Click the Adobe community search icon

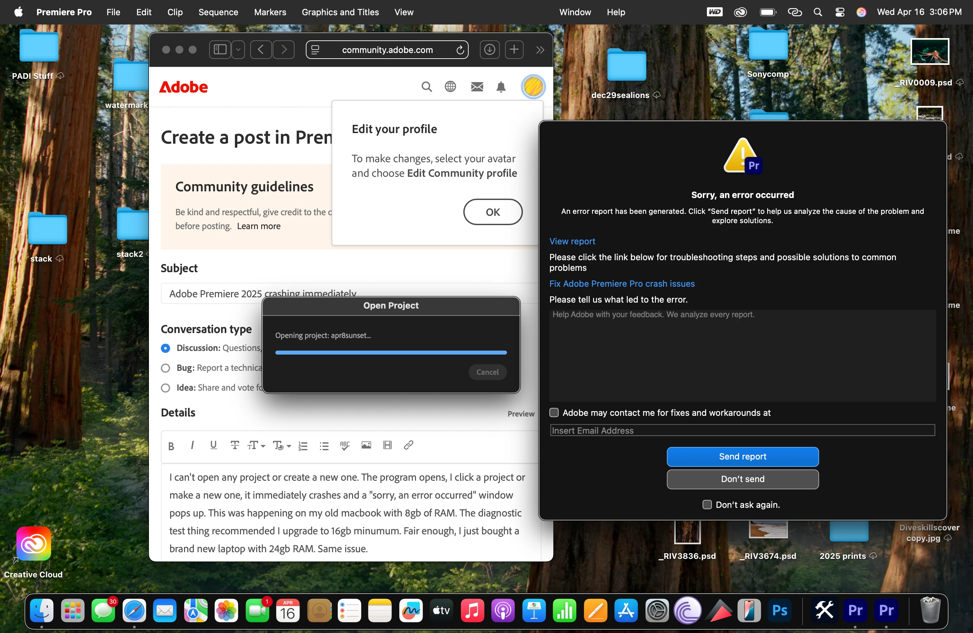coord(426,87)
